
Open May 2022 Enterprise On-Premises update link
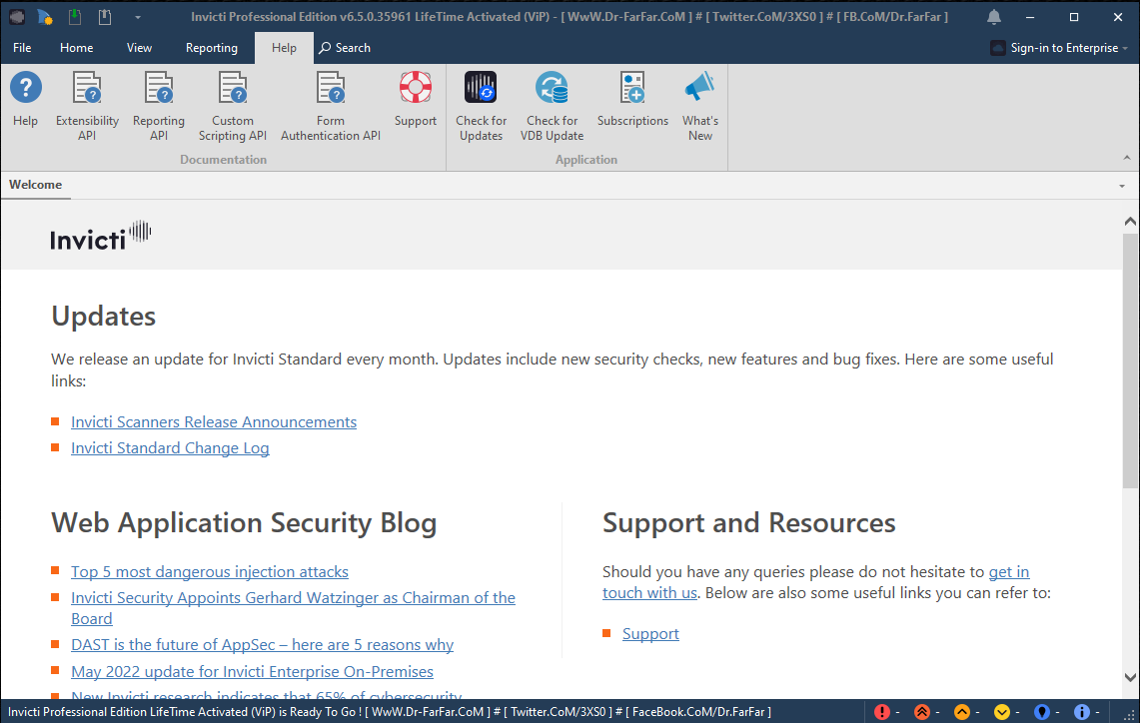[253, 671]
